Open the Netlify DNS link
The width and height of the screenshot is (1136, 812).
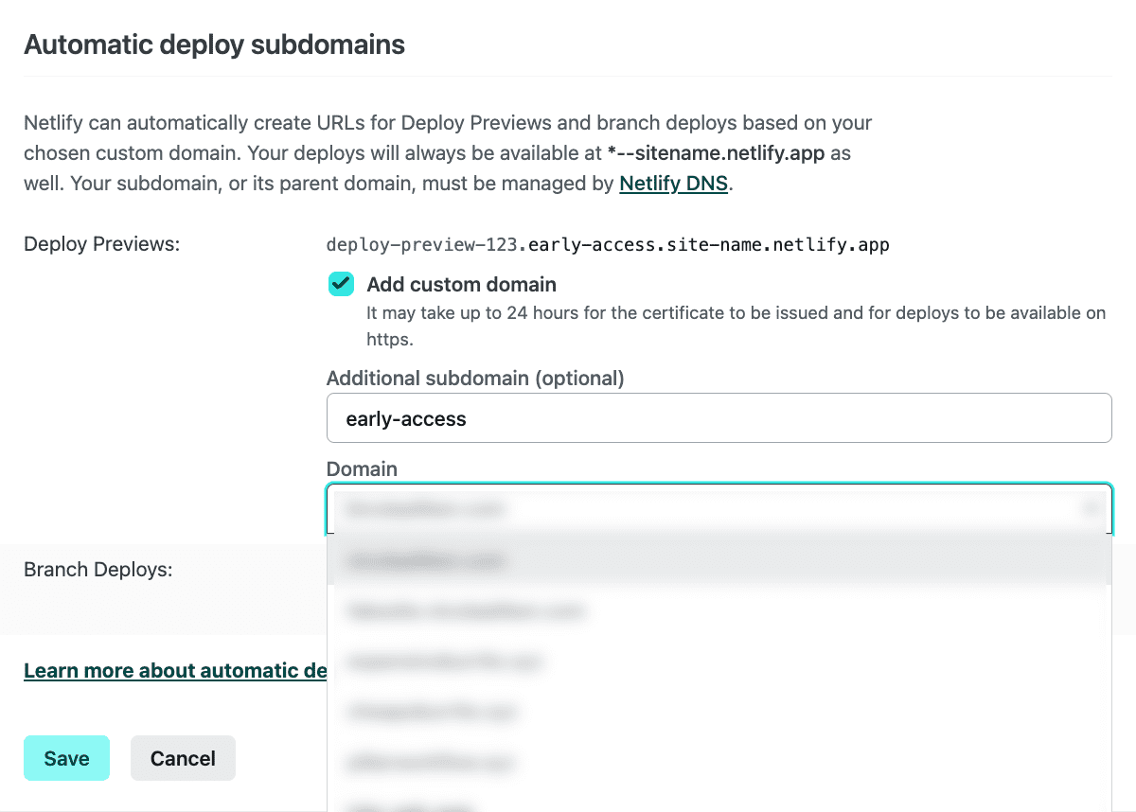(x=673, y=184)
